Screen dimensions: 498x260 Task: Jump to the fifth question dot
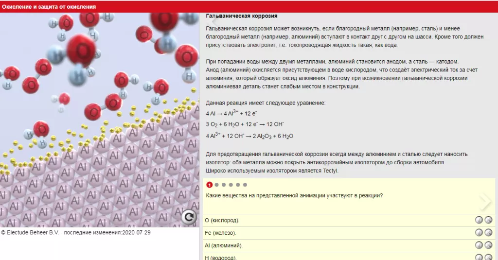click(238, 185)
